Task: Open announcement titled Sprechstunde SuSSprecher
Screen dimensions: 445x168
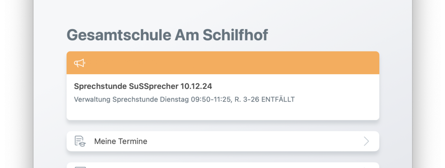Action: pyautogui.click(x=143, y=86)
